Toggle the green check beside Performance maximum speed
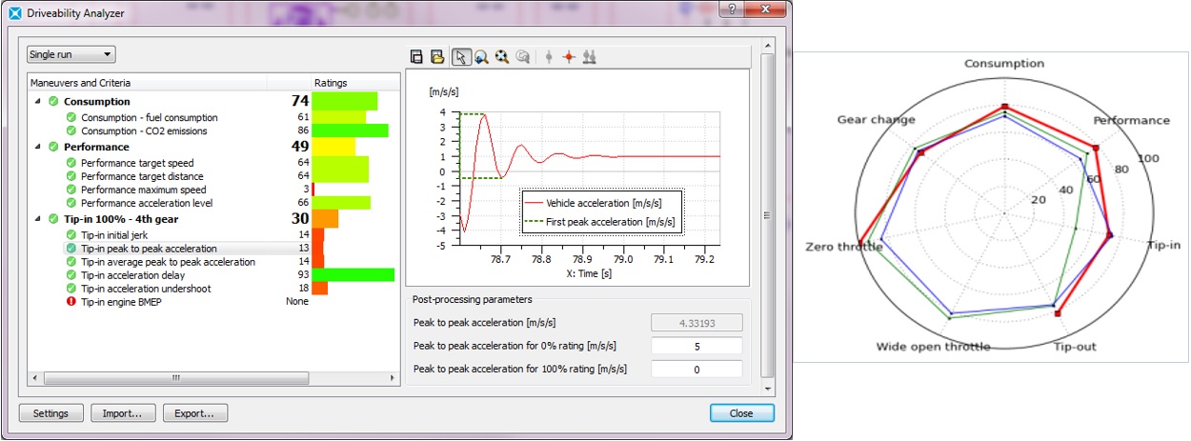 point(71,190)
